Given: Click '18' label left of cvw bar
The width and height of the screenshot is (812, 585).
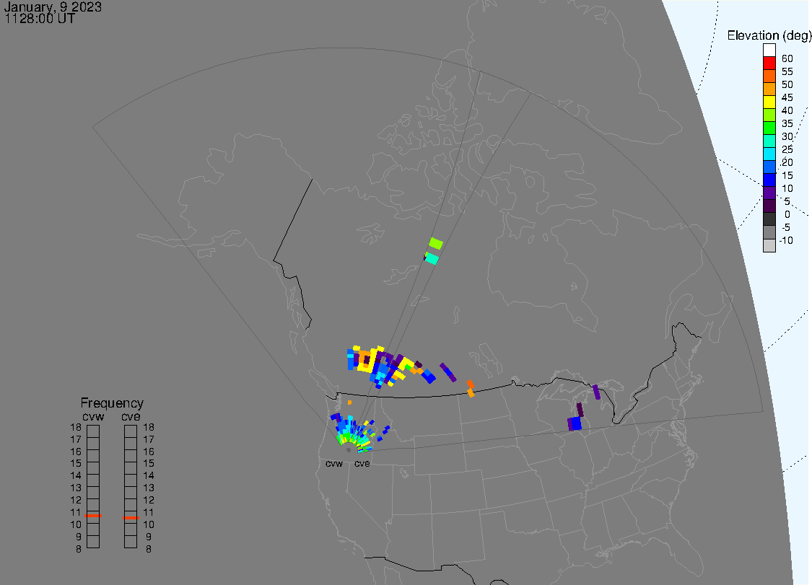Looking at the screenshot, I should coord(76,428).
